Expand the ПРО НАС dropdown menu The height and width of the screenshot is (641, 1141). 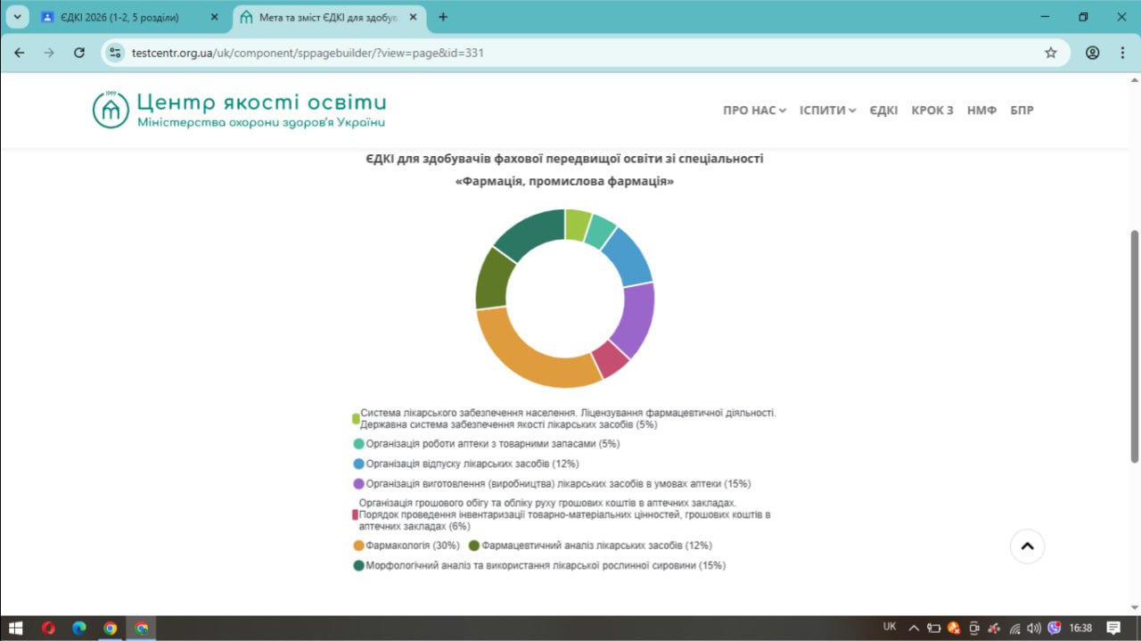pos(754,111)
